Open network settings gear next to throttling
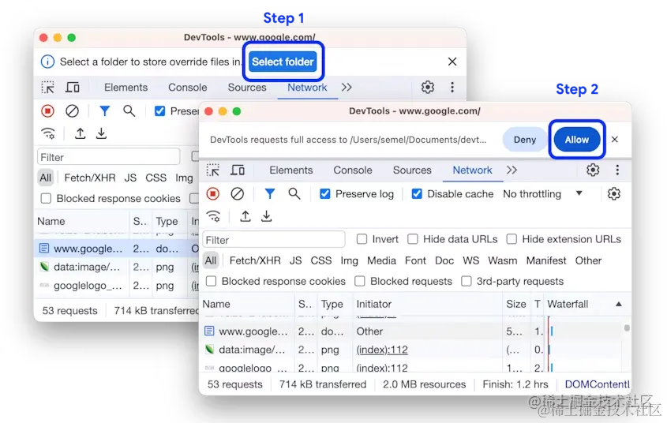 (x=614, y=194)
